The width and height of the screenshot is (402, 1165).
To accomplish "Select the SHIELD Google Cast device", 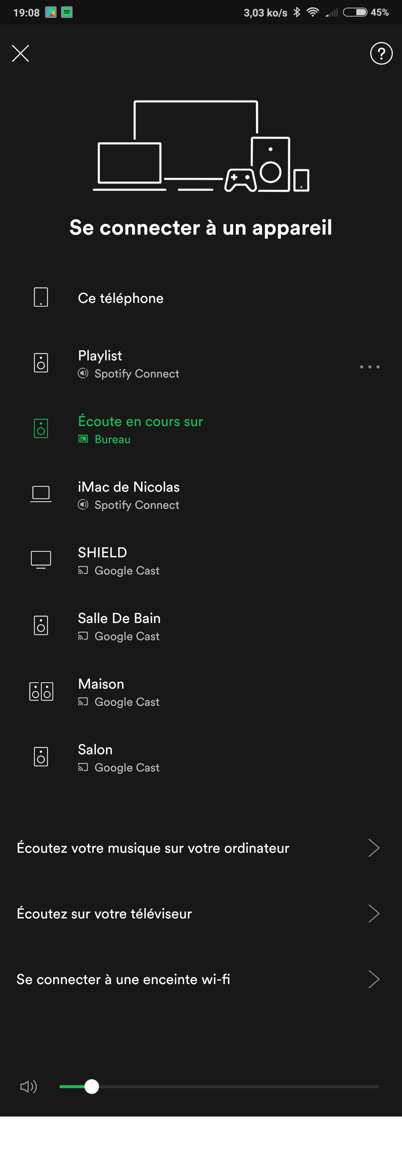I will pyautogui.click(x=201, y=560).
